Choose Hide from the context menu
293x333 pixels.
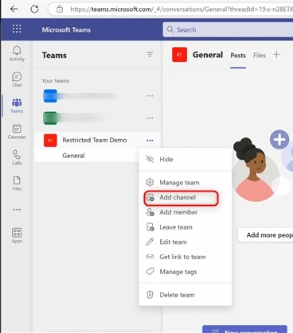point(186,159)
